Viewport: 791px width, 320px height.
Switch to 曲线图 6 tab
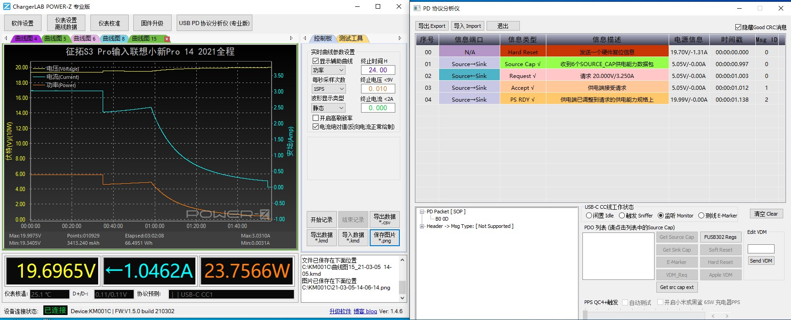(84, 39)
